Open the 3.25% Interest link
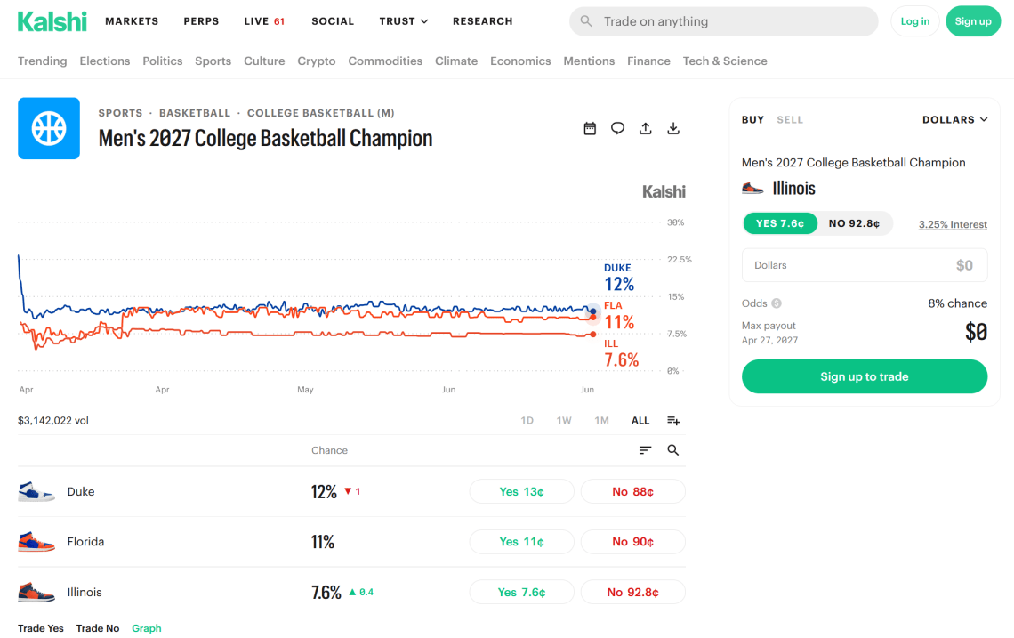 click(x=953, y=224)
